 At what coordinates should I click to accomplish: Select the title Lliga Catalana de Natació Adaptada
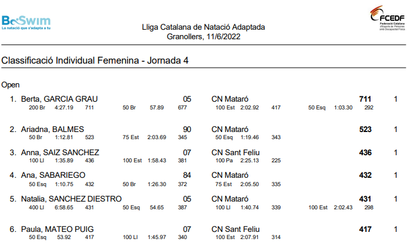point(203,27)
